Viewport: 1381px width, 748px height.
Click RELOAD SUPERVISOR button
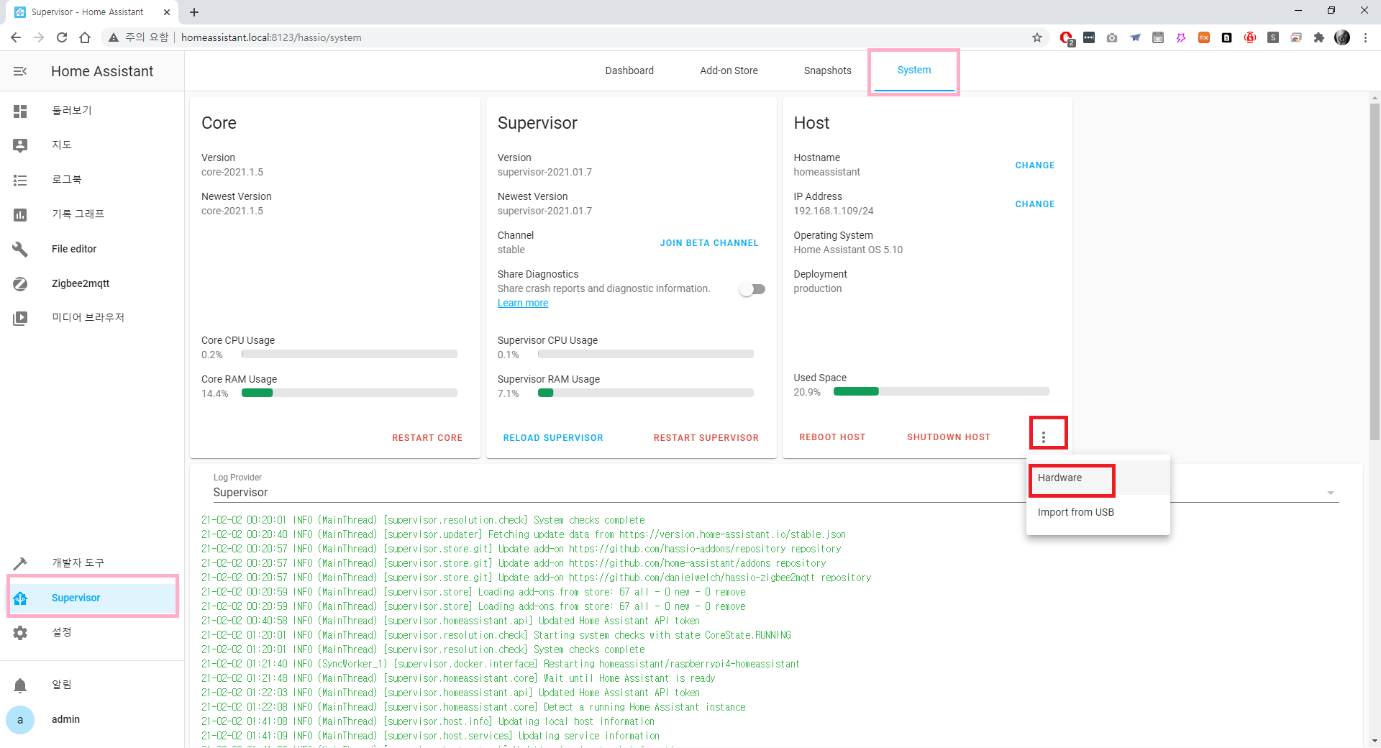(553, 438)
